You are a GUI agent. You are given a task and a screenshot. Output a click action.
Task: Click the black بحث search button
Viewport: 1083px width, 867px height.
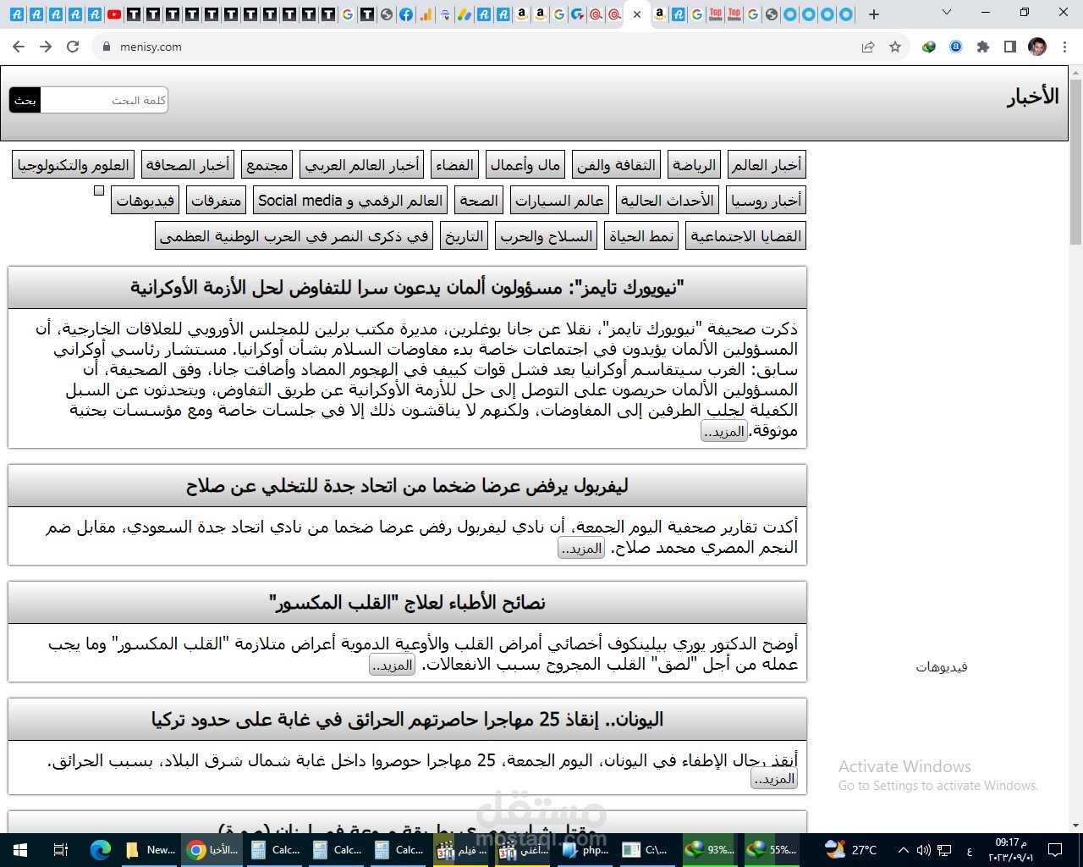coord(25,100)
